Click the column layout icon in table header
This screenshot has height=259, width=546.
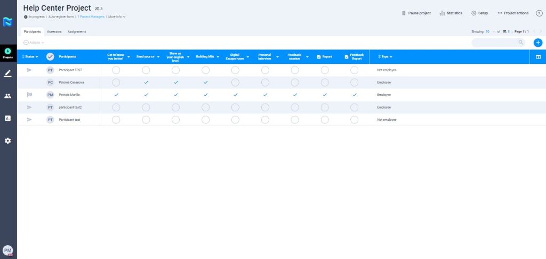(x=537, y=57)
